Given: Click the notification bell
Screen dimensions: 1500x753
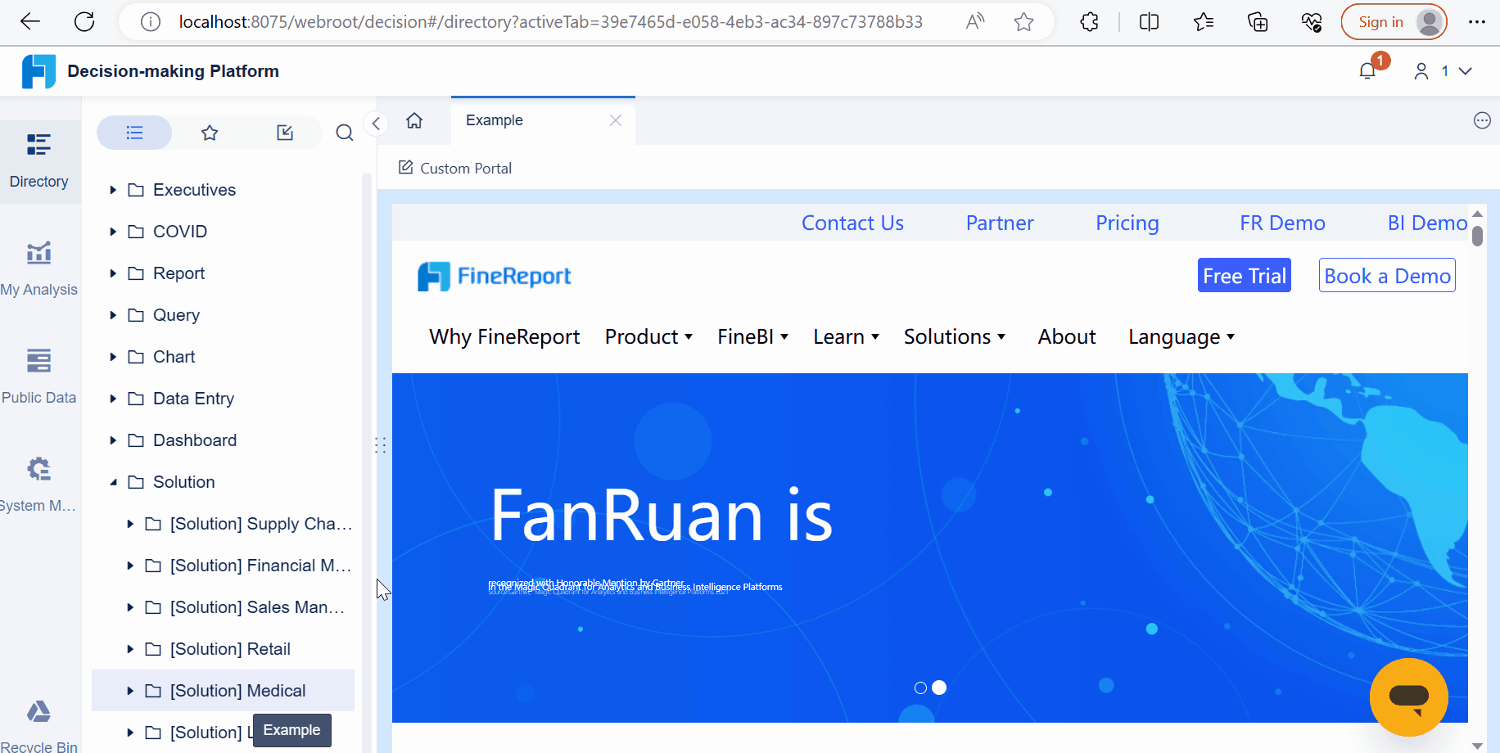Looking at the screenshot, I should pos(1367,70).
